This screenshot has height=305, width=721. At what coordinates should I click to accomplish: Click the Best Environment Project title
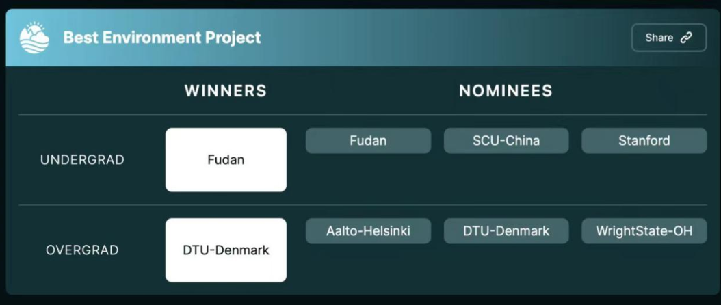click(x=162, y=38)
